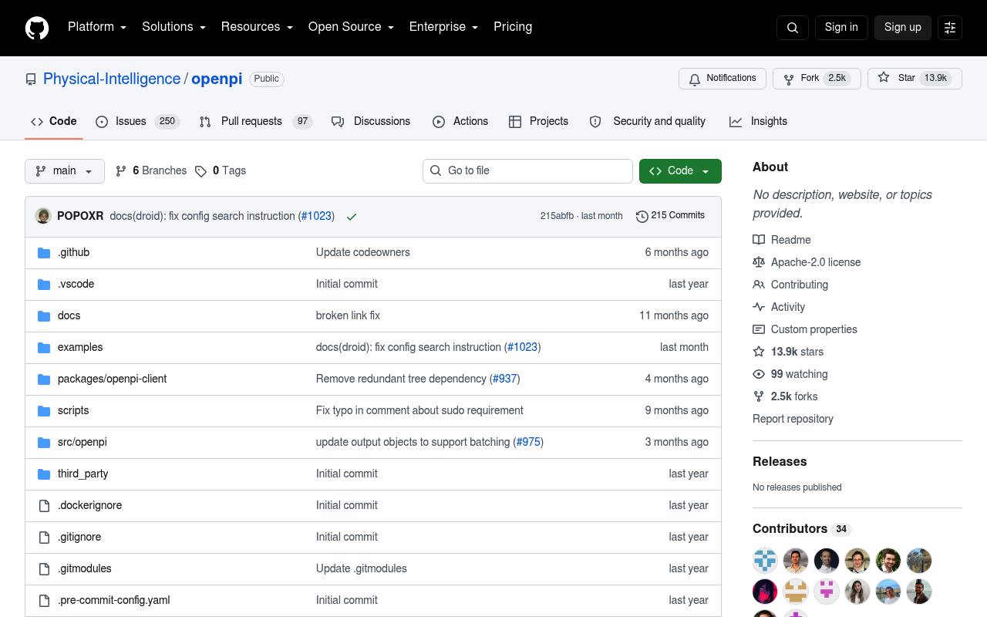Open the #937 pull request link
Viewport: 987px width, 617px height.
[x=505, y=379]
